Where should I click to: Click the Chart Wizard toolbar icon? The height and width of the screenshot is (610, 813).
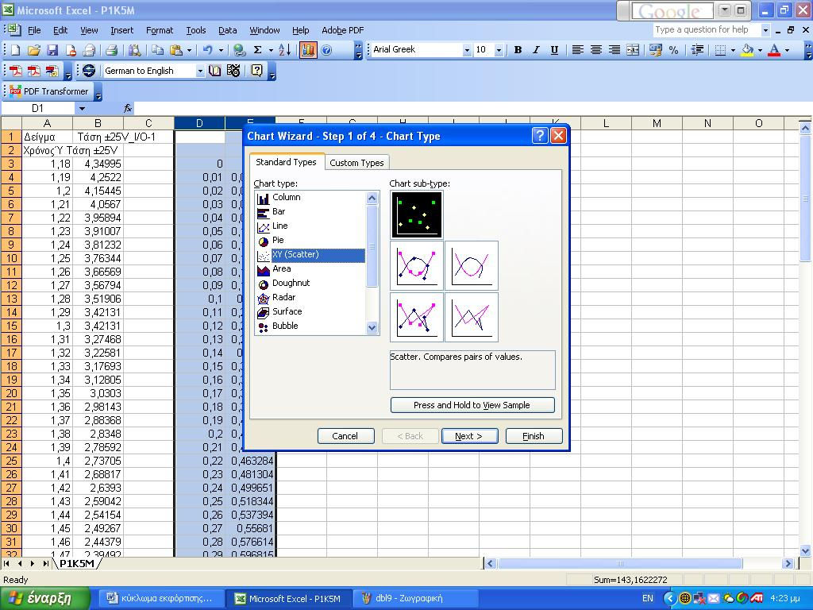(308, 50)
